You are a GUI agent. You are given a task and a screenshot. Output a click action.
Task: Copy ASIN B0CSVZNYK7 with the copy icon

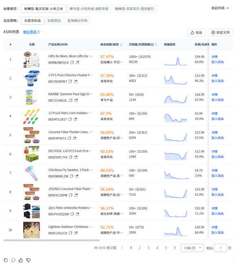pos(70,82)
